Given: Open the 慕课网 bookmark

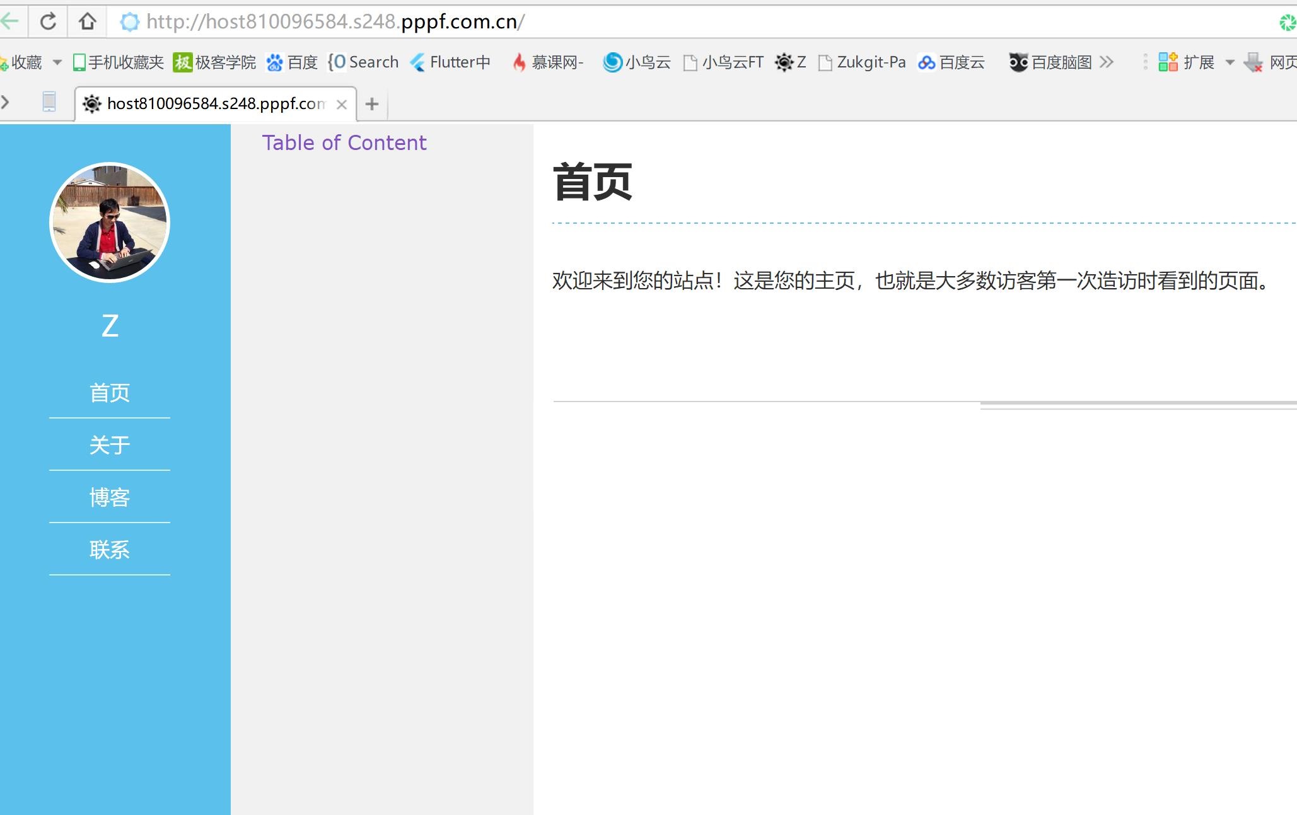Looking at the screenshot, I should point(547,62).
